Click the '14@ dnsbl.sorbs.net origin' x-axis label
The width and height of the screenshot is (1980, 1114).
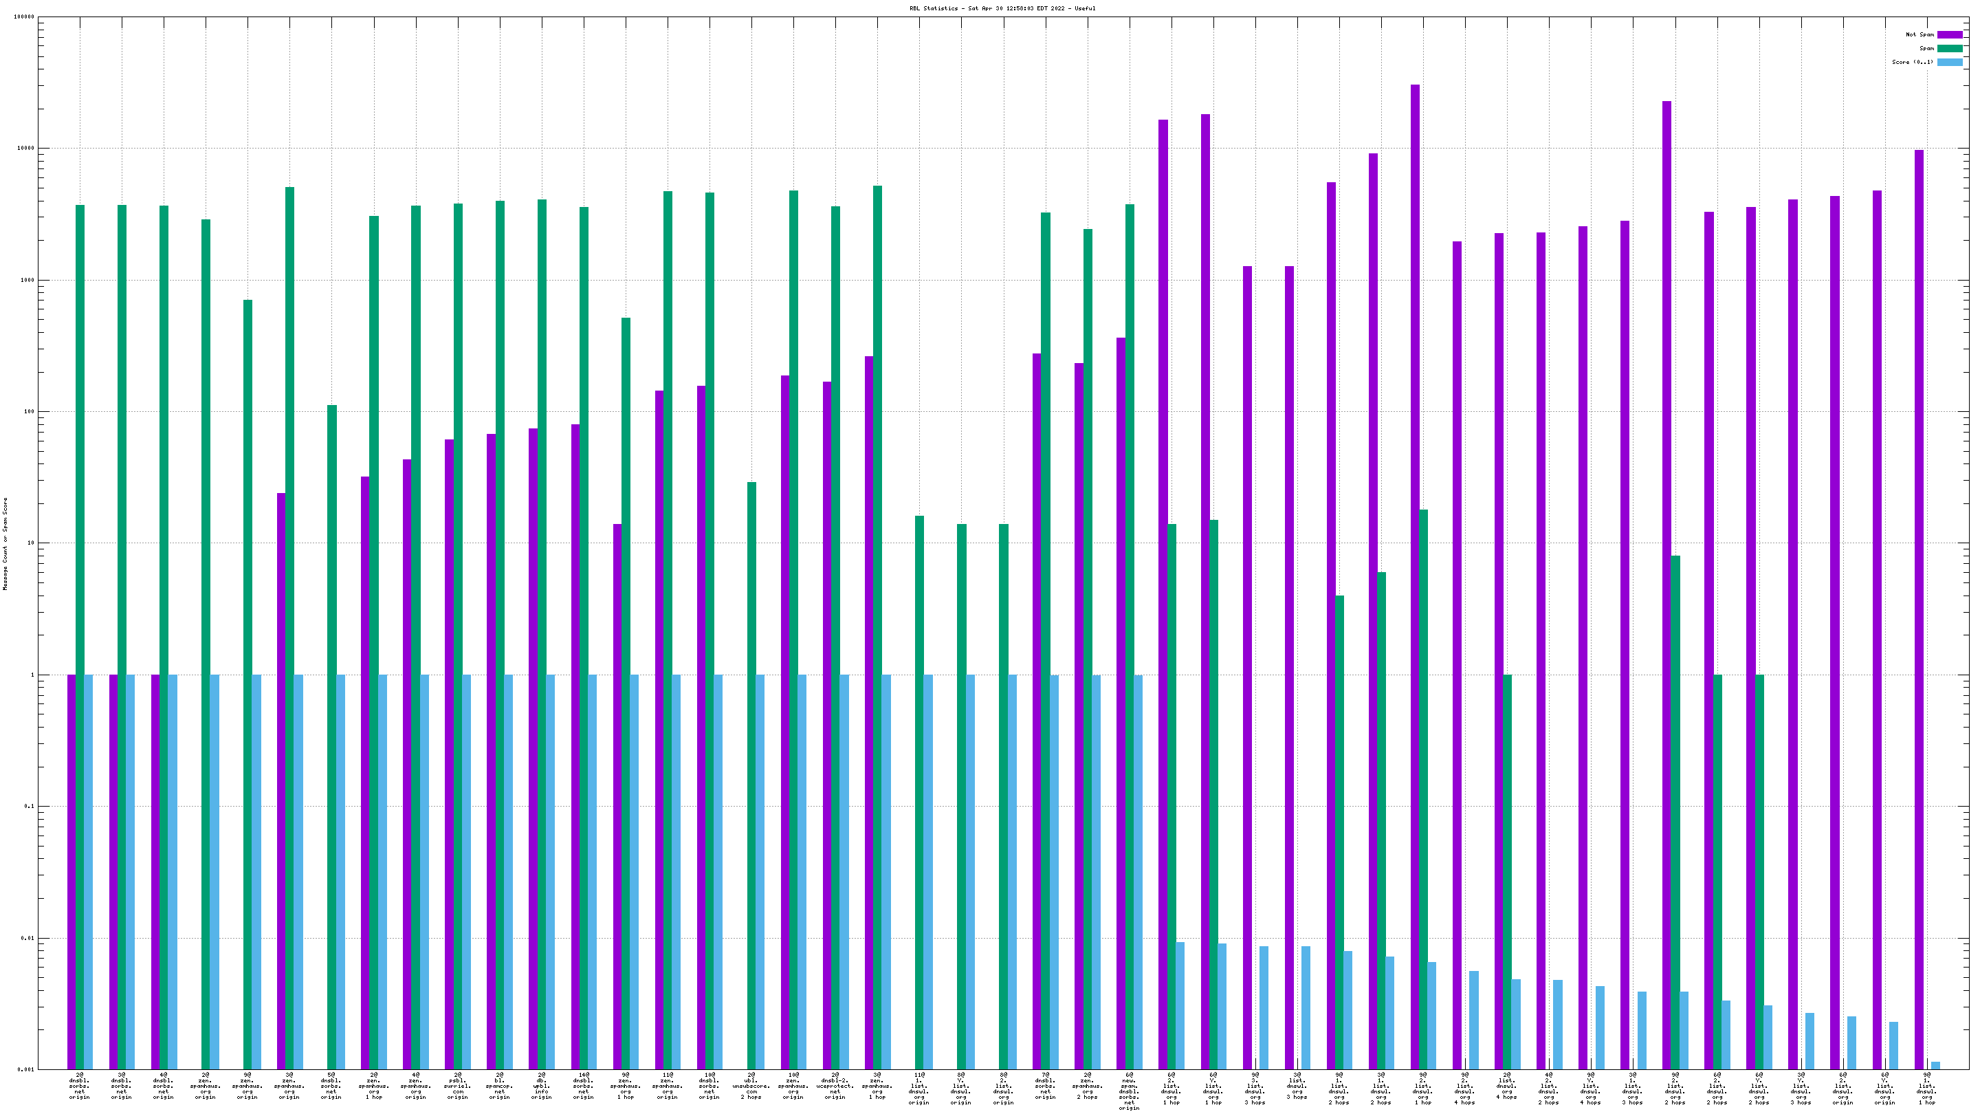tap(584, 1086)
